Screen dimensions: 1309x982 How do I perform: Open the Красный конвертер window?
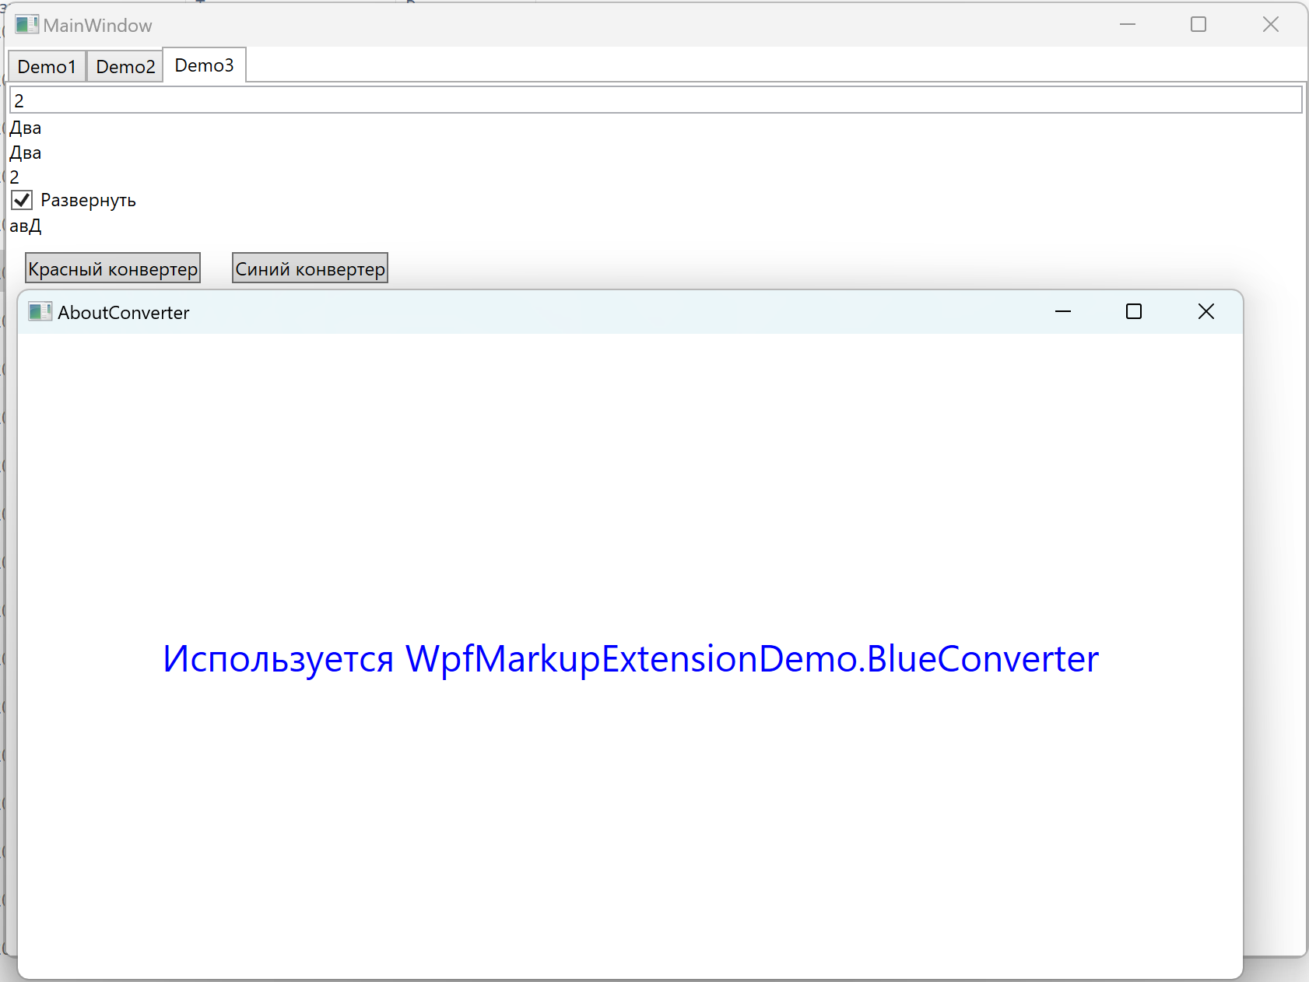click(113, 268)
